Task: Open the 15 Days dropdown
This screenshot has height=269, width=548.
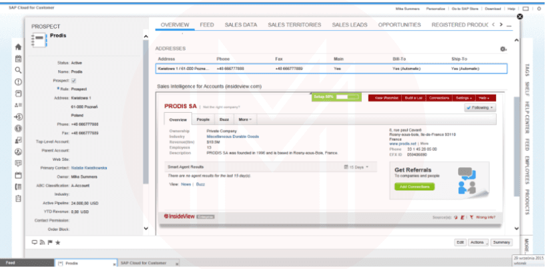Action: [356, 167]
